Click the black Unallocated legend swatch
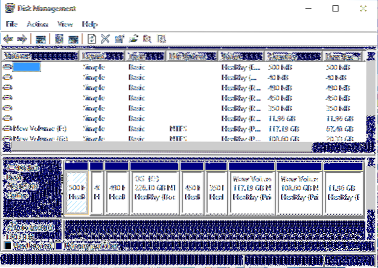Image resolution: width=378 pixels, height=268 pixels. (7, 246)
